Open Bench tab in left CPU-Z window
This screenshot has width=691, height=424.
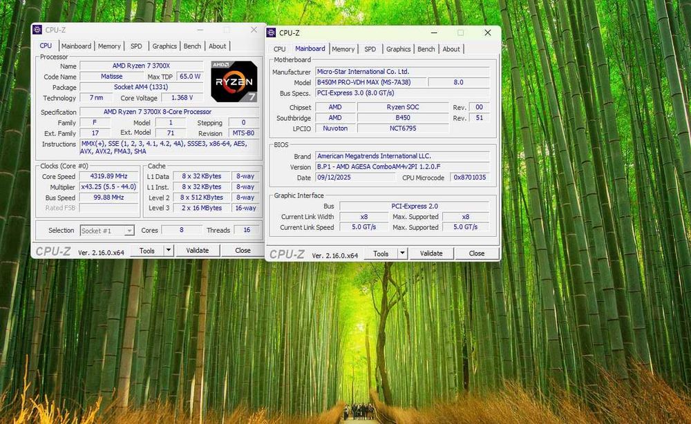pos(192,46)
